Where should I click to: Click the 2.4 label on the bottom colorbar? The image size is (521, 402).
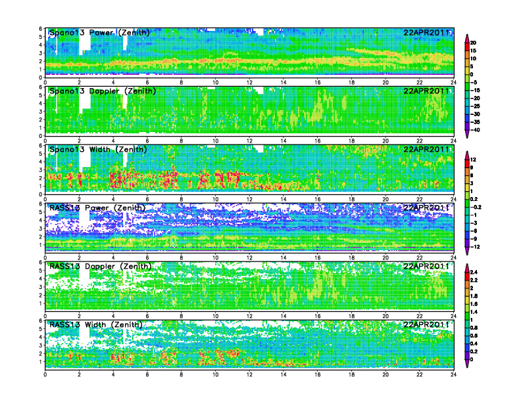(x=474, y=272)
